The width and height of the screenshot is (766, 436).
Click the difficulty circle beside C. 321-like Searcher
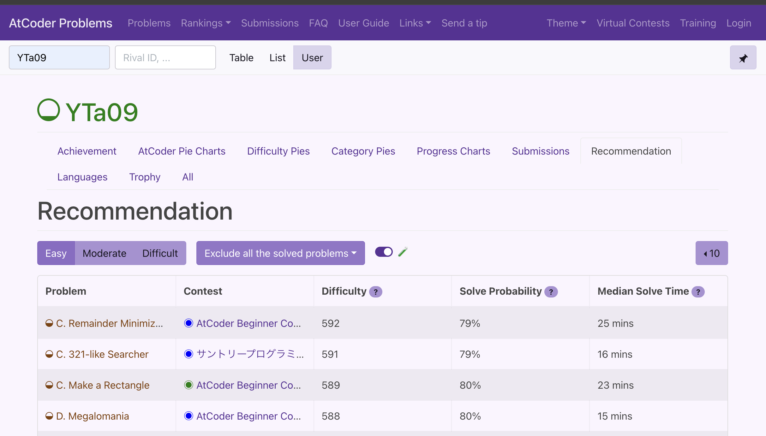tap(49, 354)
